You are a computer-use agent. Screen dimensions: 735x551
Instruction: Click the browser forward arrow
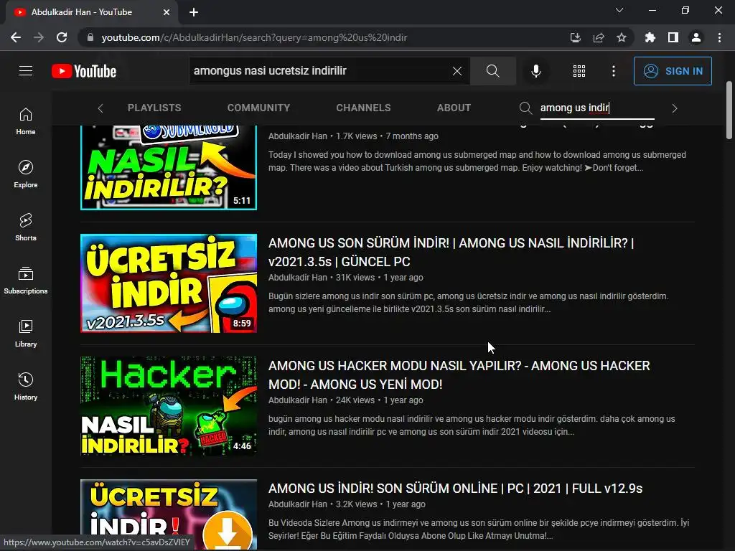pyautogui.click(x=39, y=37)
